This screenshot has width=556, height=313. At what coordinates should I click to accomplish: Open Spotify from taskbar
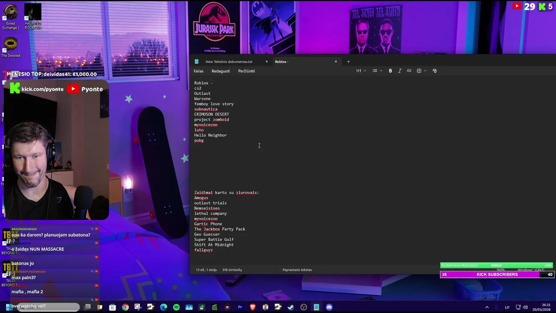point(176,307)
